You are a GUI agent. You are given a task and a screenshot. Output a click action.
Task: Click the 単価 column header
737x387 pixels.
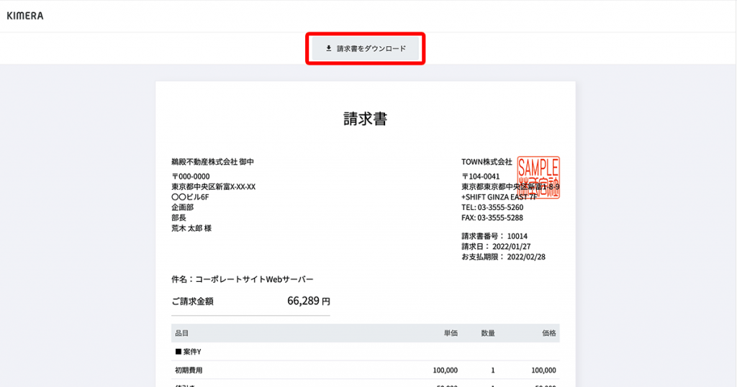click(x=451, y=333)
